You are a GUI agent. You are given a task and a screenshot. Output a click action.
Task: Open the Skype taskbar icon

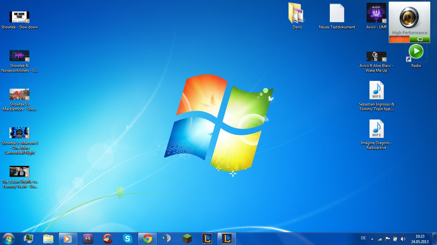pos(128,239)
